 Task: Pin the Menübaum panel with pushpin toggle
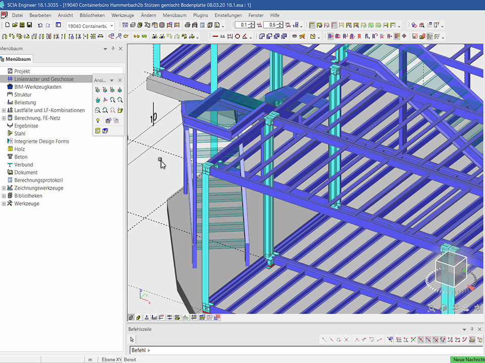pyautogui.click(x=113, y=48)
